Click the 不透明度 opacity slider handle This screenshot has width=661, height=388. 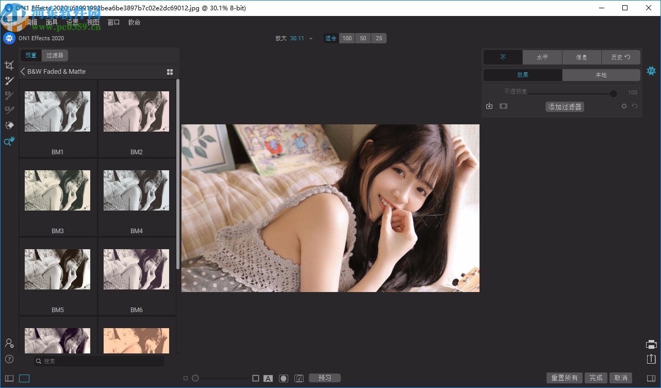614,93
